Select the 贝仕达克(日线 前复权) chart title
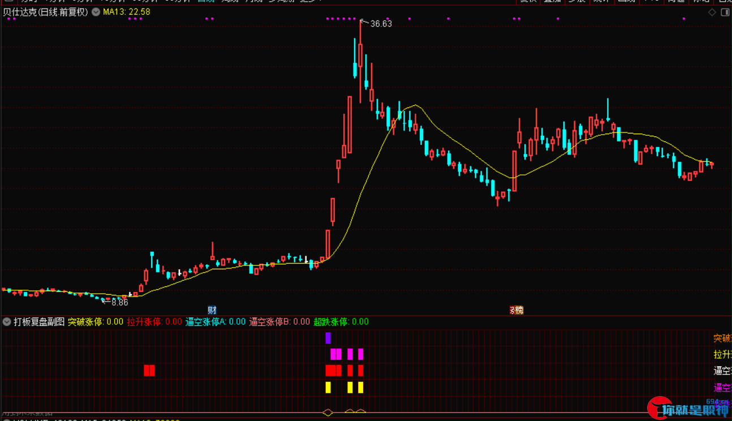This screenshot has width=732, height=421. coord(45,12)
